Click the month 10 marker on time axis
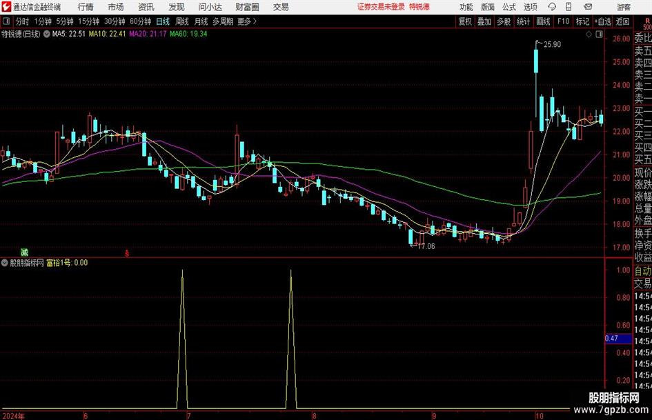Viewport: 652px width, 420px height. pos(539,416)
